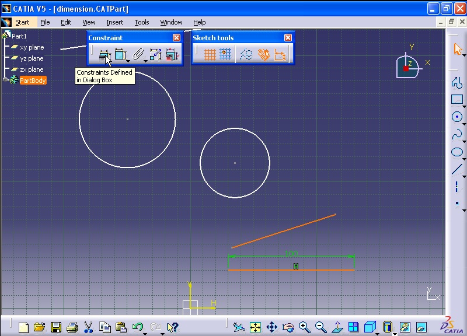467x336 pixels.
Task: Click the Save floppy disk icon
Action: point(55,327)
